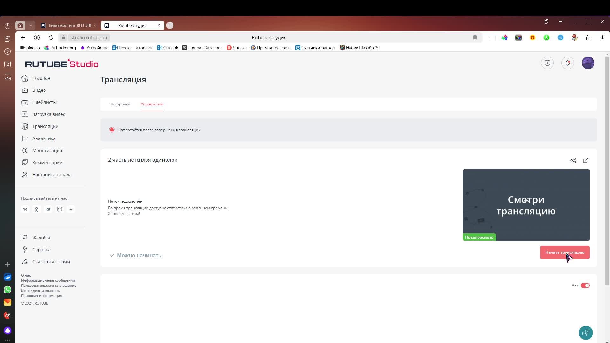Open the support chat bubble button
Screen dimensions: 610x343
[x=586, y=333]
